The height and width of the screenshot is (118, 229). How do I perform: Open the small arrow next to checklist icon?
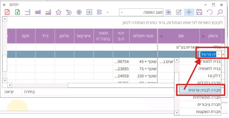(108, 12)
